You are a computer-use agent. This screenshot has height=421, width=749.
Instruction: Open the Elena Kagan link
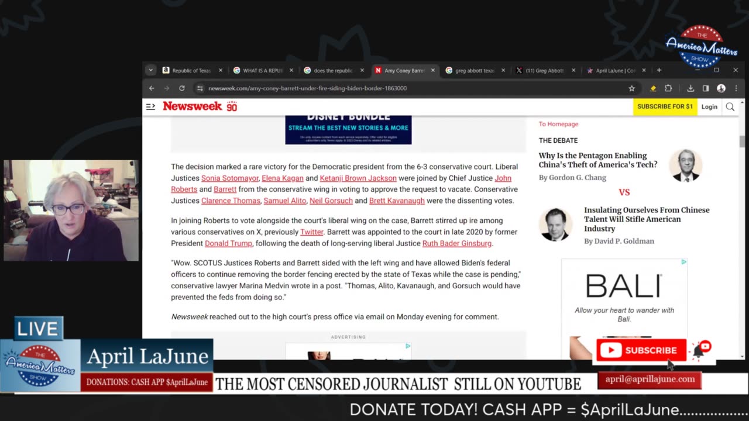(283, 178)
